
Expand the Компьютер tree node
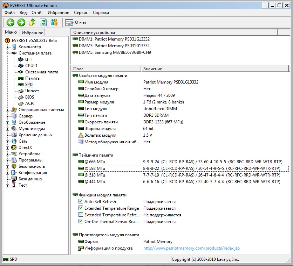point(7,47)
